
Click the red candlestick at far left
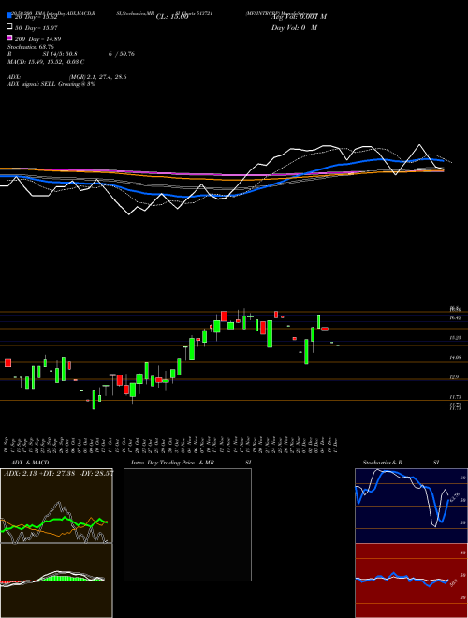[x=7, y=362]
